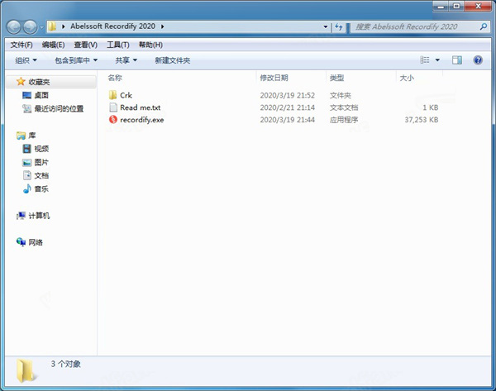Open the more view options arrow
This screenshot has height=391, width=496.
(437, 60)
